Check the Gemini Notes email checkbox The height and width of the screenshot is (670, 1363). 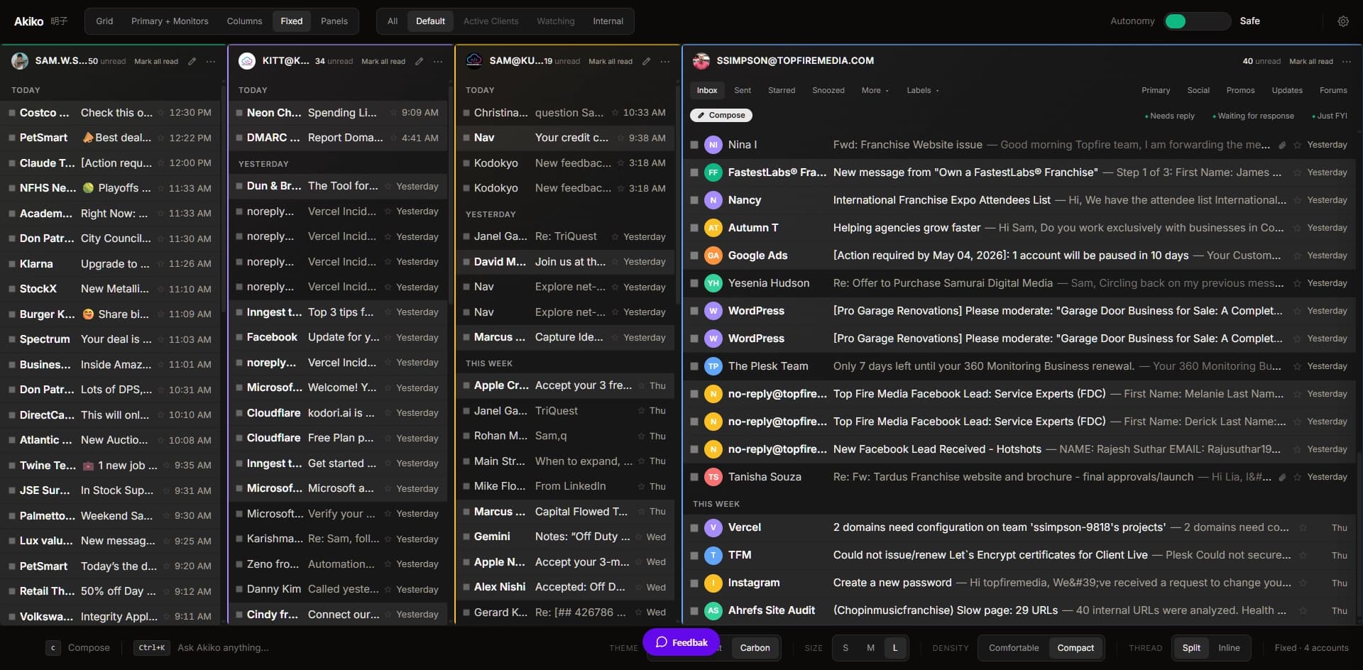pyautogui.click(x=466, y=537)
